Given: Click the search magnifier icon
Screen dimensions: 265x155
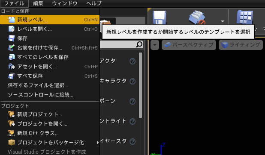Looking at the screenshot, I should pyautogui.click(x=139, y=44).
